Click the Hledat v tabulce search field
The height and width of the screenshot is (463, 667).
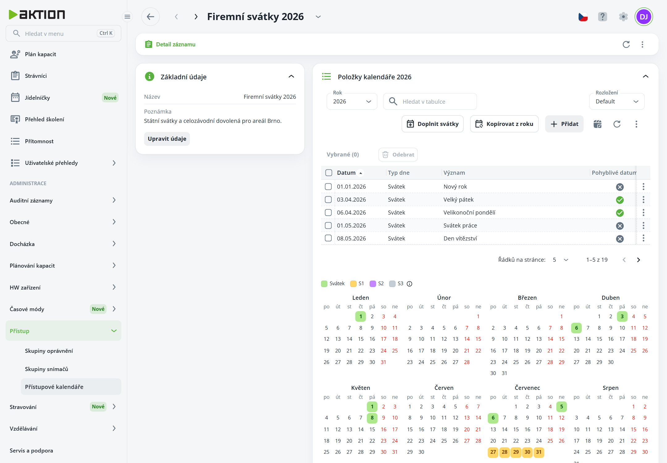[x=430, y=102]
